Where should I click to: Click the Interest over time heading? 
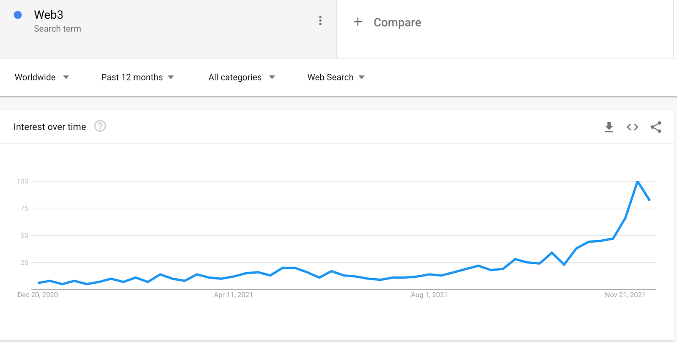[x=50, y=127]
